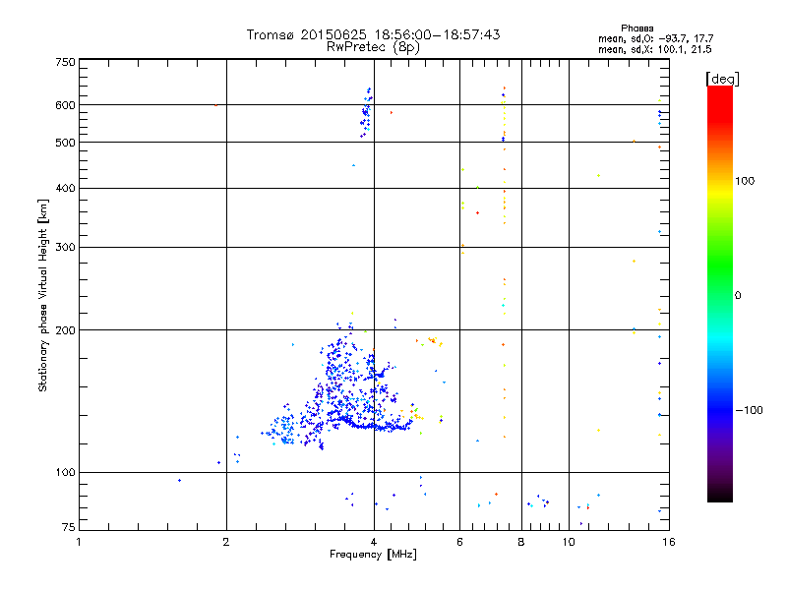
Task: Click the x-axis tick label '2'
Action: (226, 542)
